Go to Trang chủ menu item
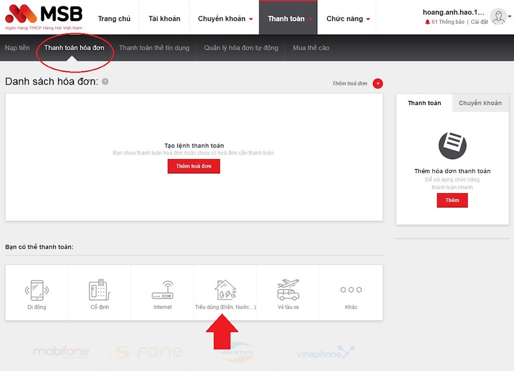Image resolution: width=514 pixels, height=371 pixels. point(114,18)
